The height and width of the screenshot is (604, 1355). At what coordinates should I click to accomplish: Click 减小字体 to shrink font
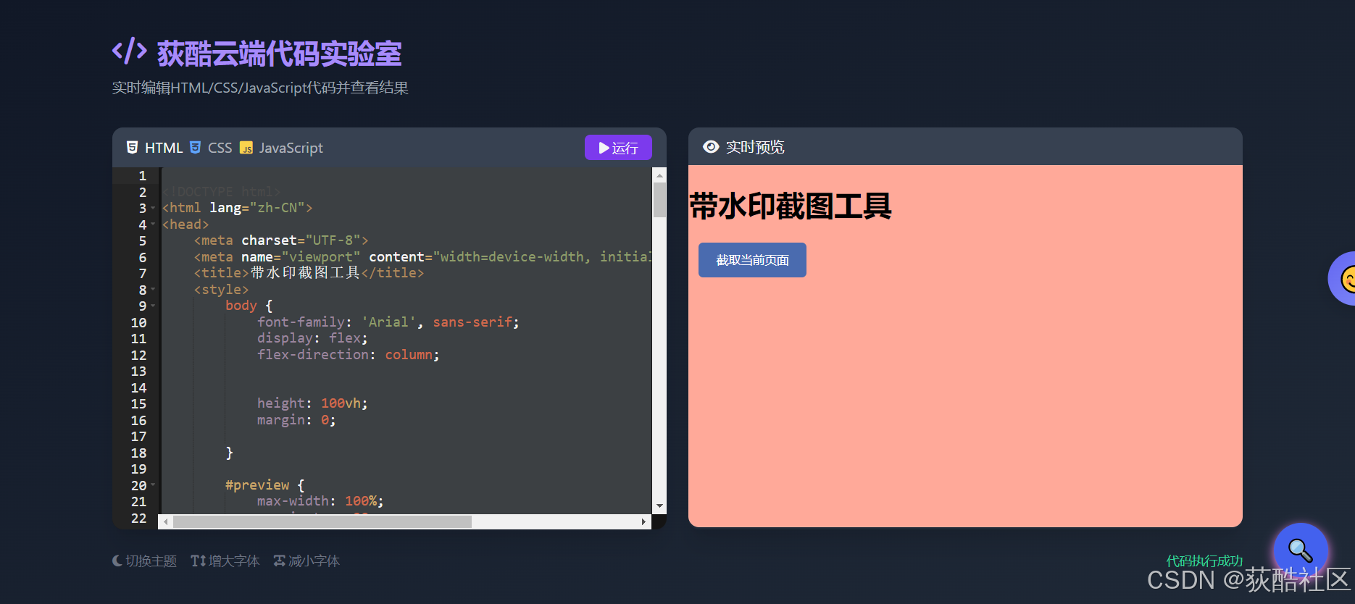307,561
